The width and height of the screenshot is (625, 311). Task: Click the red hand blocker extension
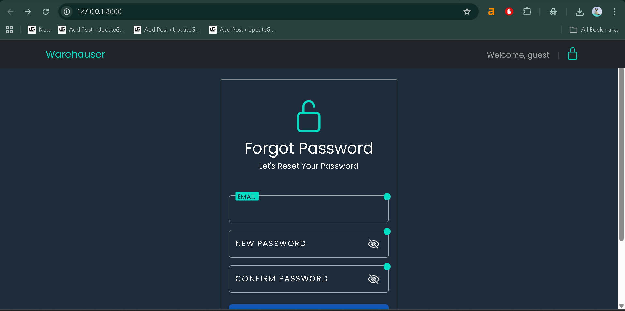[x=509, y=12]
